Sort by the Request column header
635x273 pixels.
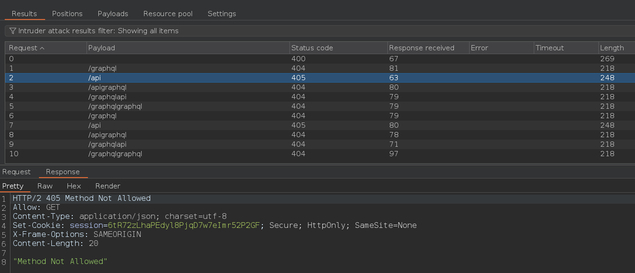click(46, 48)
